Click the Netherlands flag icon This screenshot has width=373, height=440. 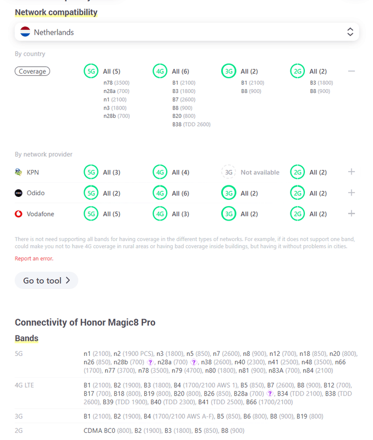click(25, 32)
